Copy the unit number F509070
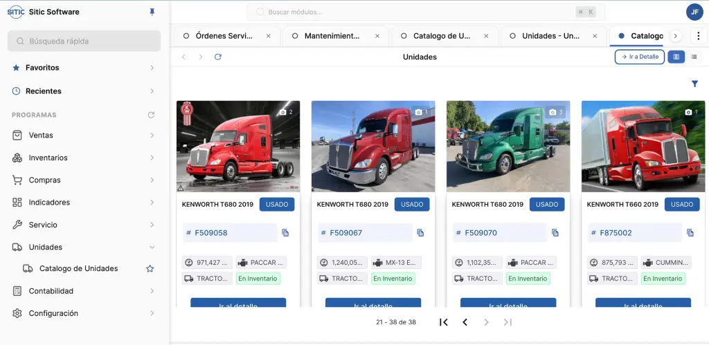 click(555, 232)
